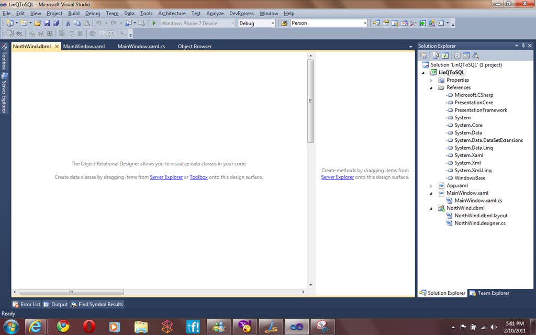Image resolution: width=536 pixels, height=335 pixels.
Task: Open the Person find combo box dropdown
Action: (x=365, y=23)
